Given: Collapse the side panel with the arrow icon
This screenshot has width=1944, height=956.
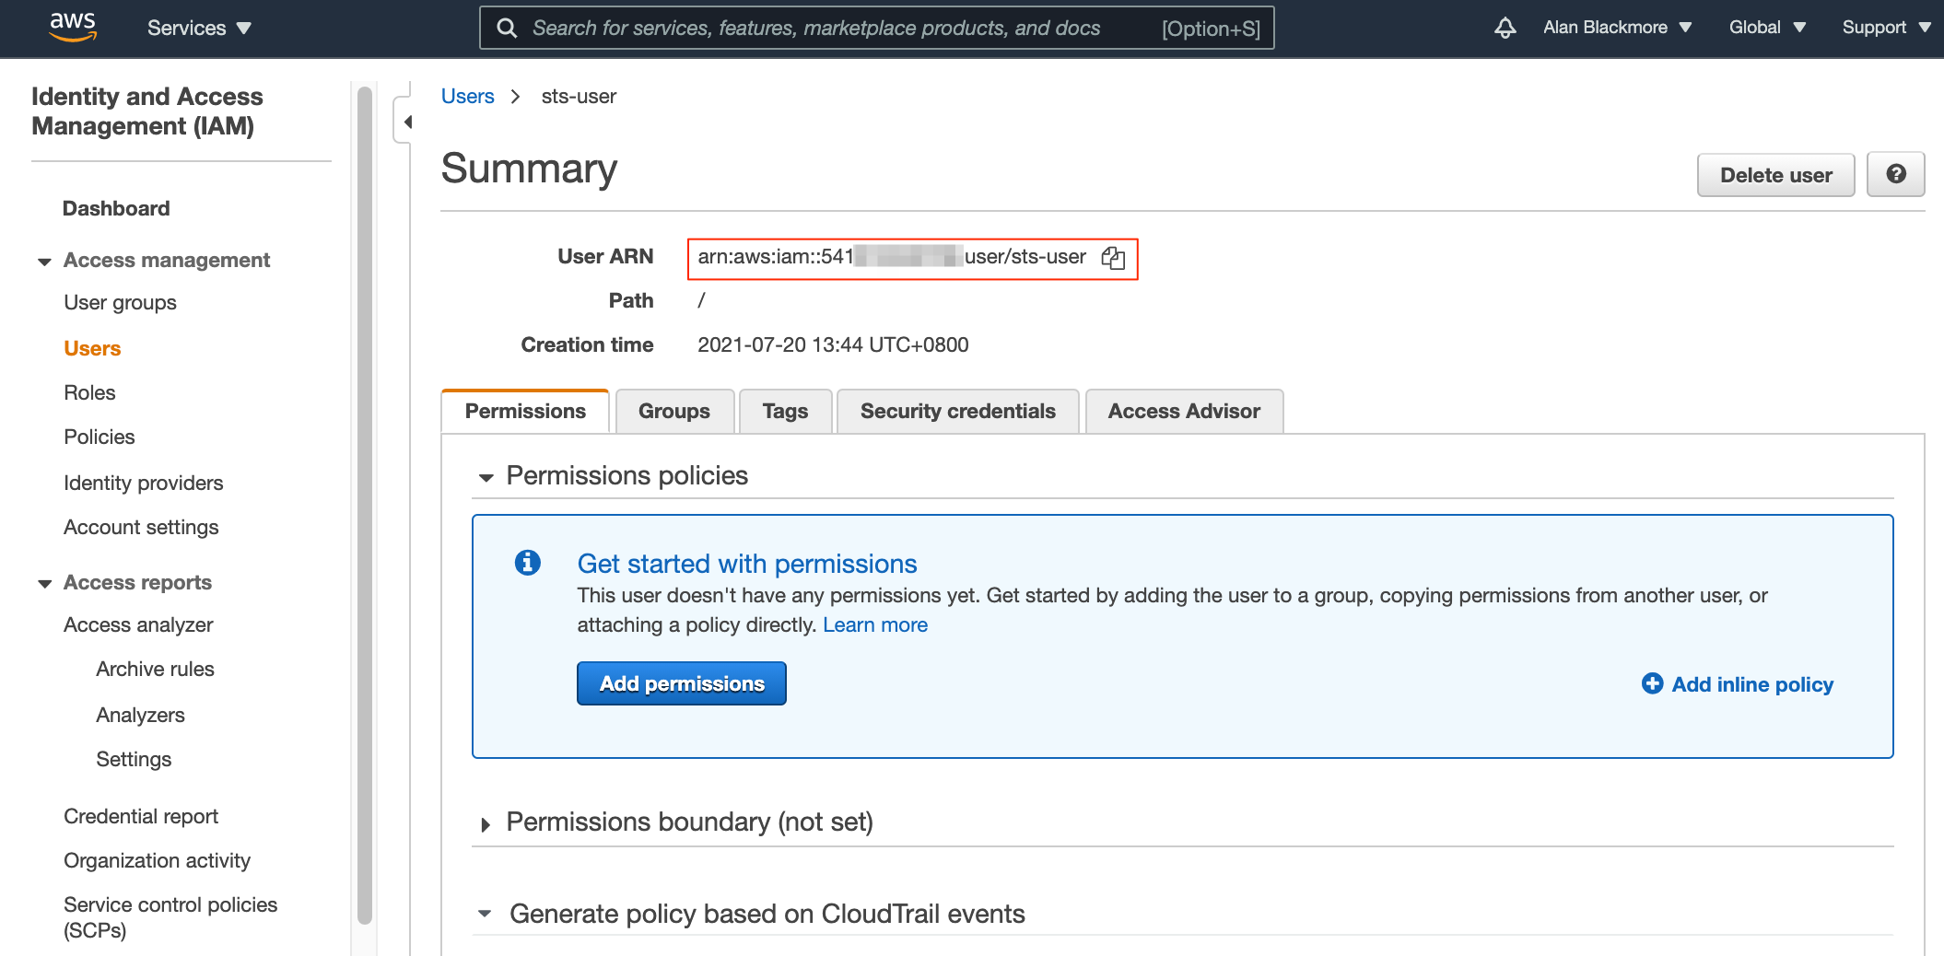Looking at the screenshot, I should (405, 120).
